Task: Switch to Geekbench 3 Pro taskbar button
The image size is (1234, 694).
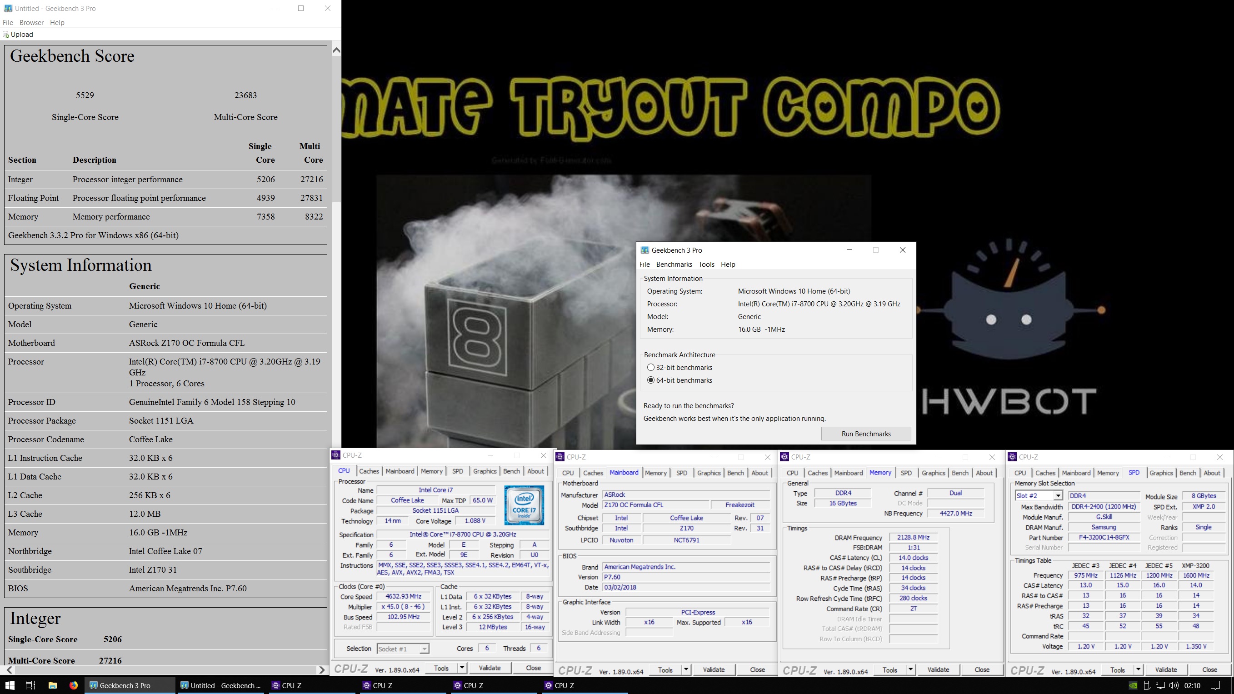Action: coord(130,685)
